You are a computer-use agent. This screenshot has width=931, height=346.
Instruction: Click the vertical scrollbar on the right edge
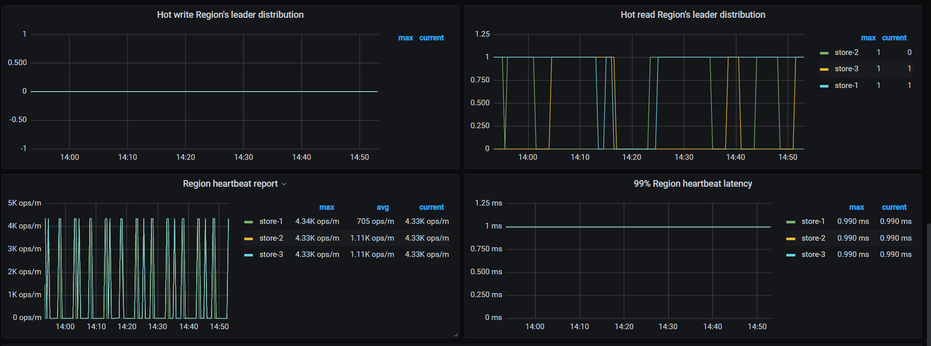point(928,280)
